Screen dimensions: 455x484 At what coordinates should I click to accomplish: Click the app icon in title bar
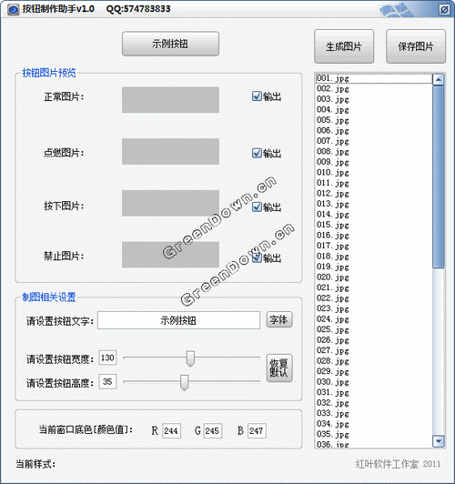tap(14, 10)
